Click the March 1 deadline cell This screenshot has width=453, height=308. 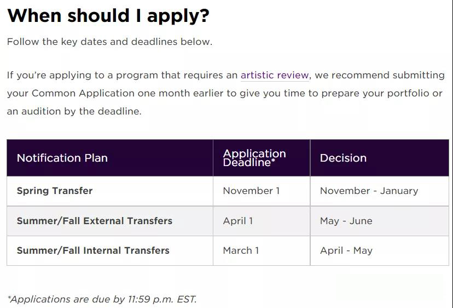pos(262,250)
